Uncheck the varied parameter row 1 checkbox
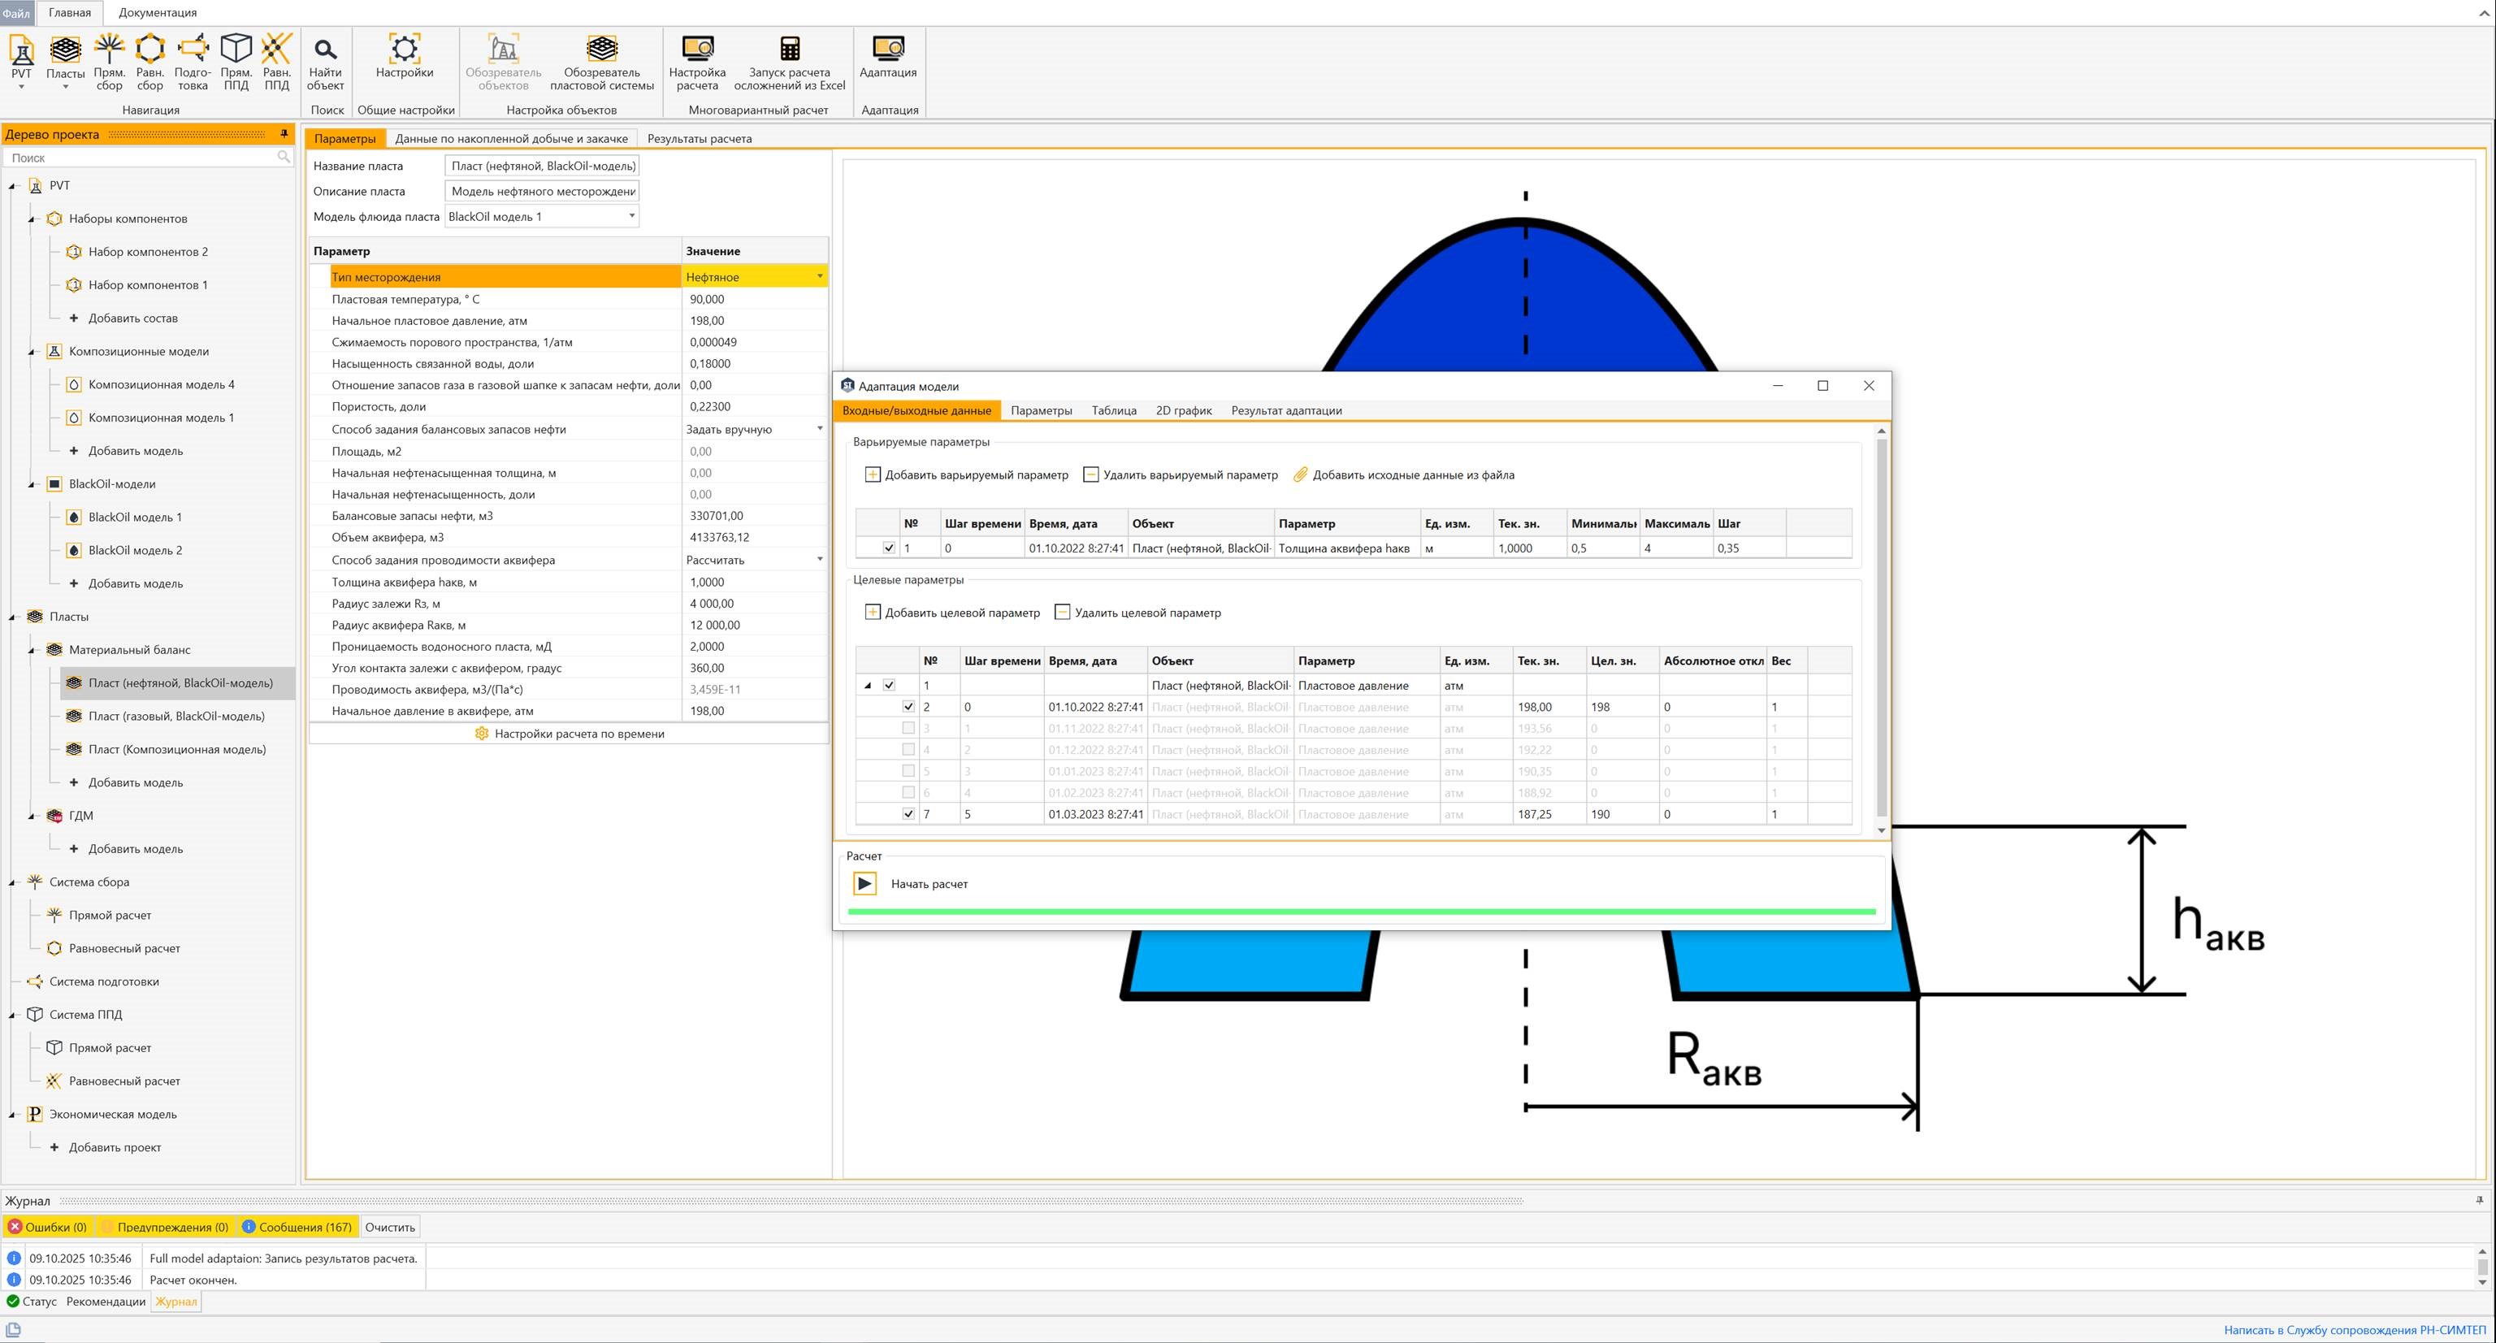The image size is (2496, 1343). 889,548
